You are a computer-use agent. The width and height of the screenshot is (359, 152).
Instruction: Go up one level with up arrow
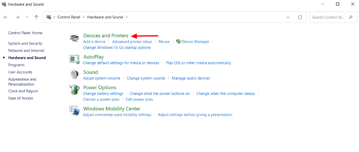tap(36, 17)
